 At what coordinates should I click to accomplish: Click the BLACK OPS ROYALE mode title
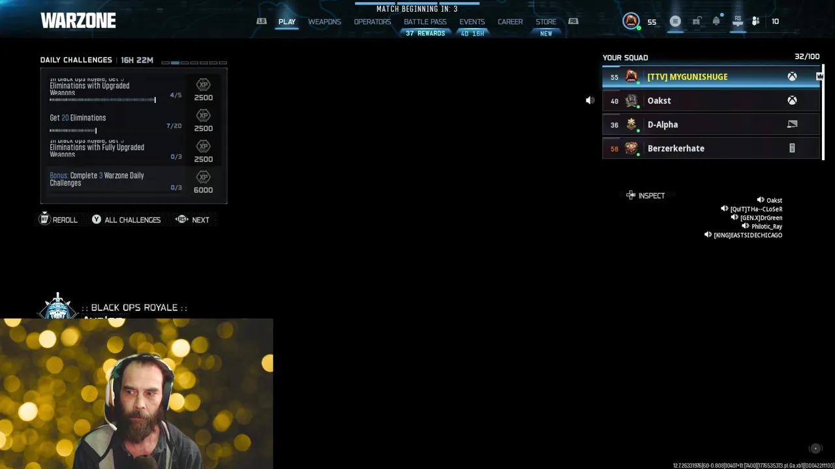click(x=134, y=307)
